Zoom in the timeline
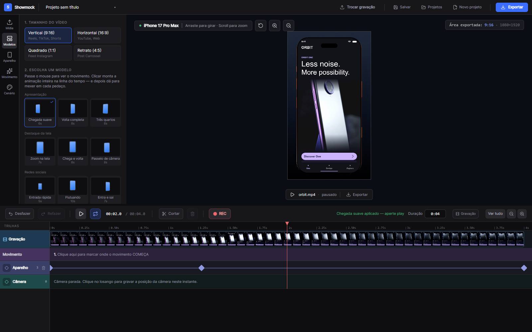Viewport: 532px width, 332px height. (x=522, y=214)
